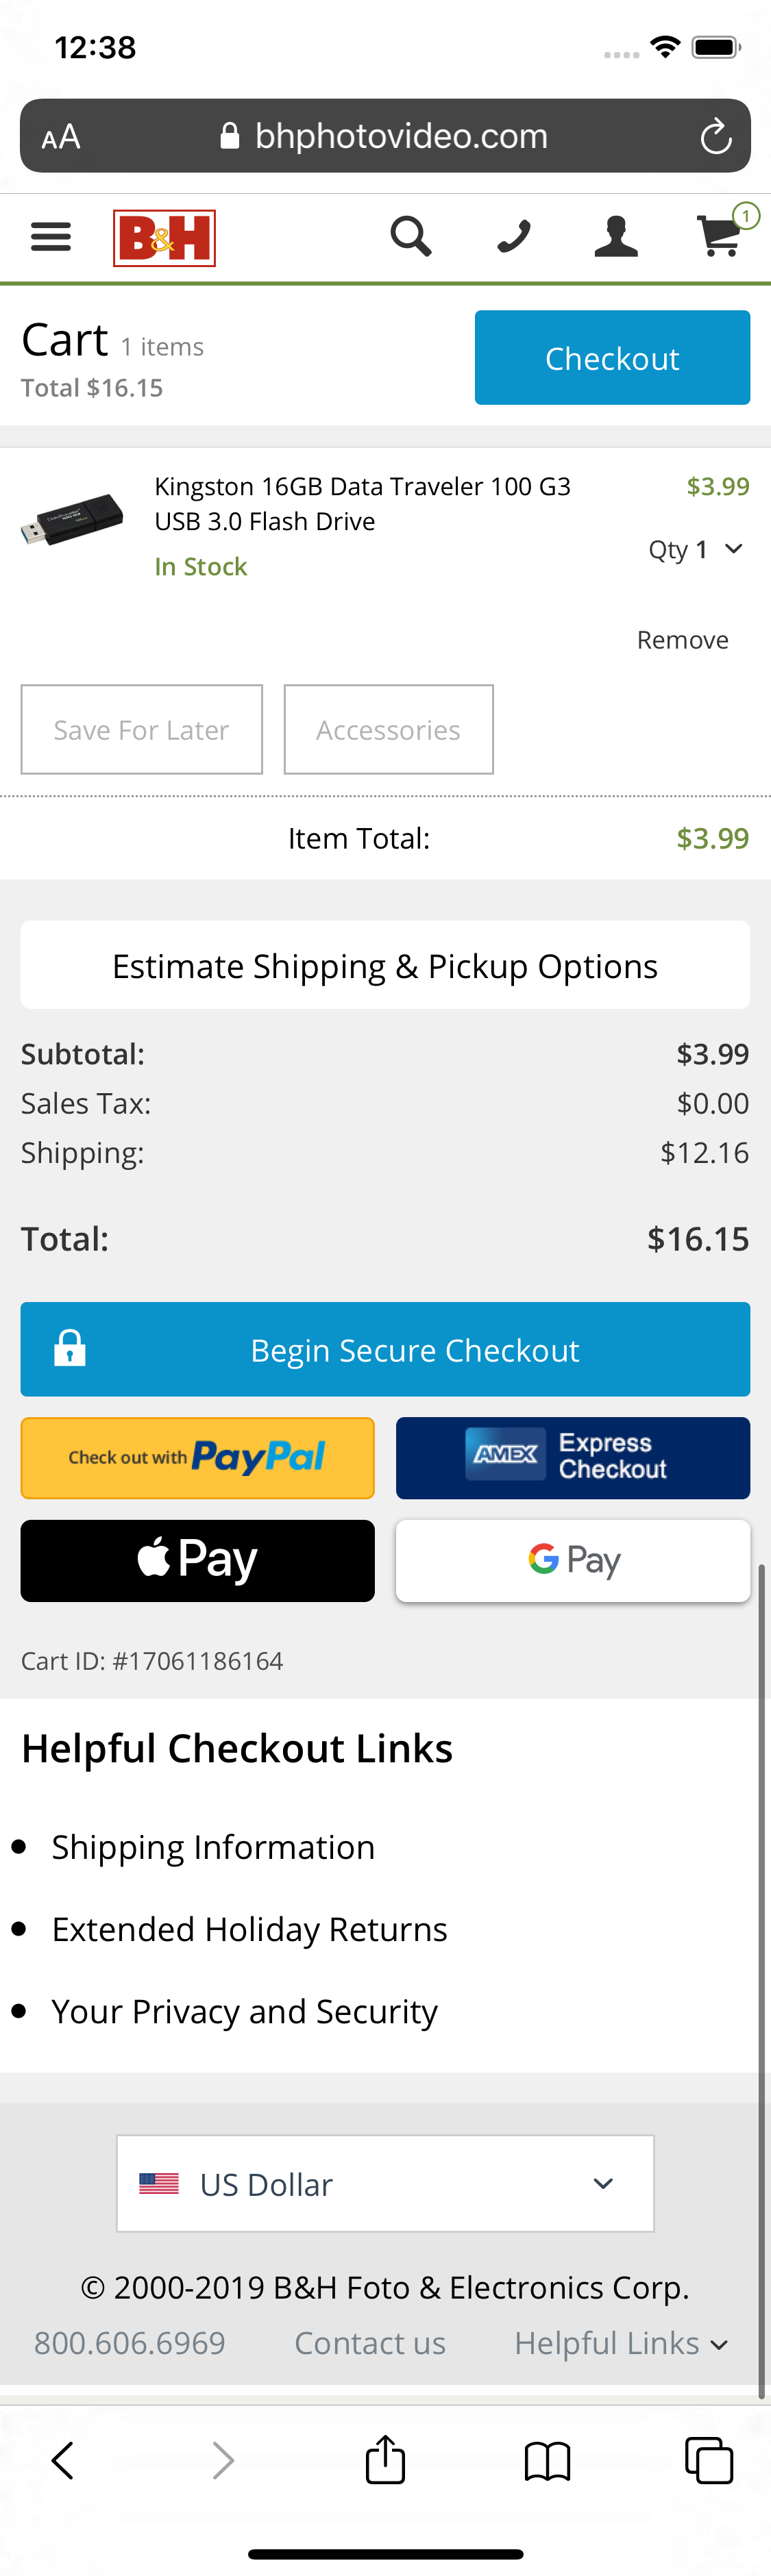The image size is (771, 2576).
Task: Save the flash drive for later
Action: (x=141, y=729)
